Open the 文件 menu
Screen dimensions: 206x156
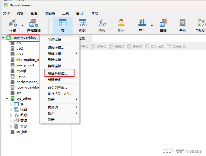[6, 13]
